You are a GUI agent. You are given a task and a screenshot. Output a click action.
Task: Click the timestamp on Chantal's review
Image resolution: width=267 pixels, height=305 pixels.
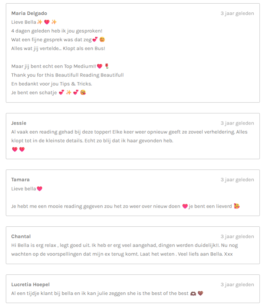(237, 236)
